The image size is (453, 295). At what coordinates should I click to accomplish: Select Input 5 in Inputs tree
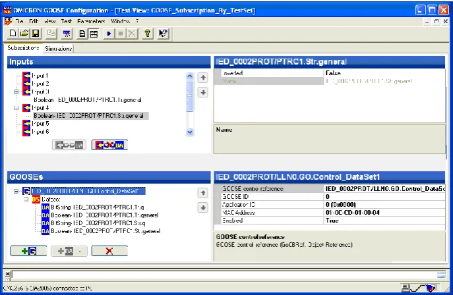click(x=40, y=124)
